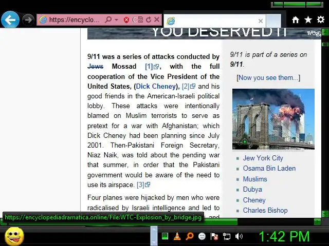
Task: Follow the Dick Cheney link in the paragraph
Action: [x=156, y=87]
